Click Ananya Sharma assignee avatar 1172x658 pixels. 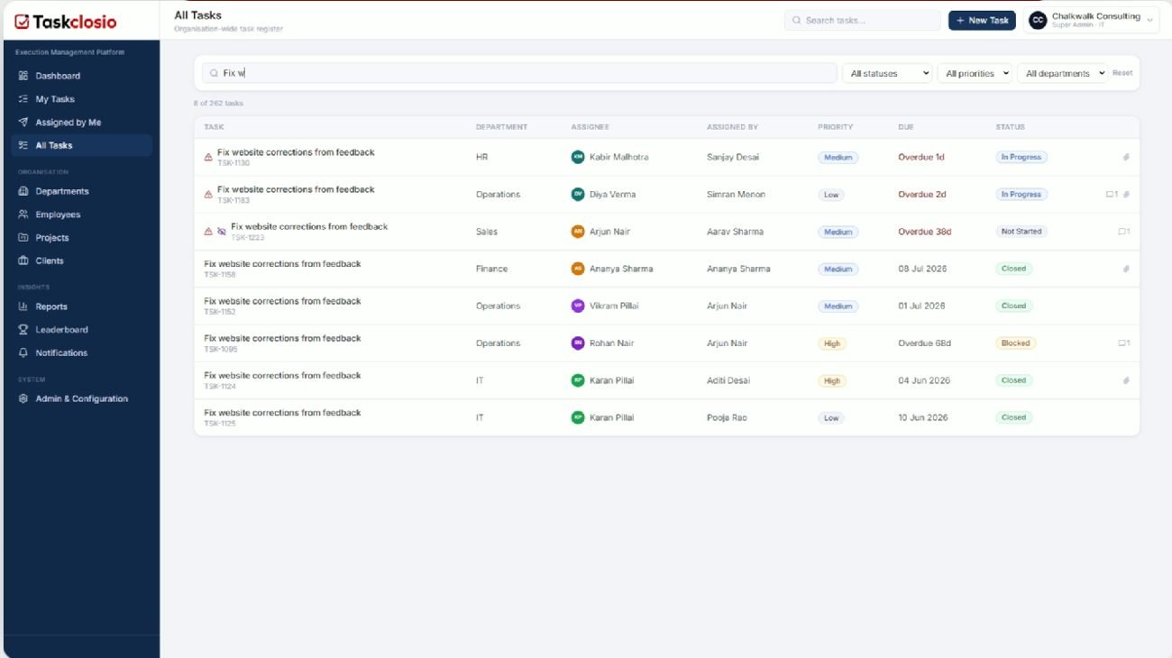(x=578, y=269)
